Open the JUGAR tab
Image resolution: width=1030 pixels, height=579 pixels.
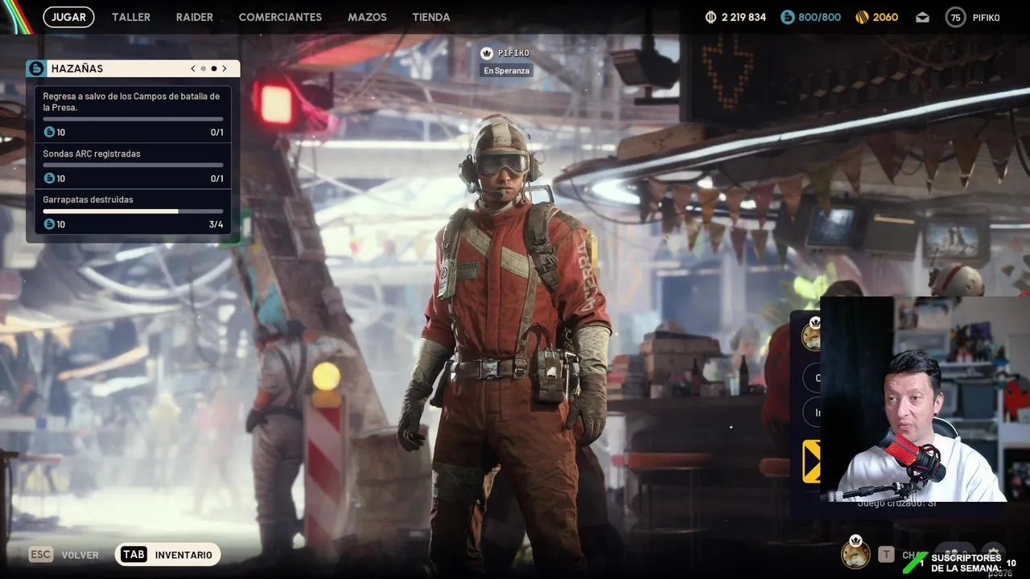pos(68,17)
